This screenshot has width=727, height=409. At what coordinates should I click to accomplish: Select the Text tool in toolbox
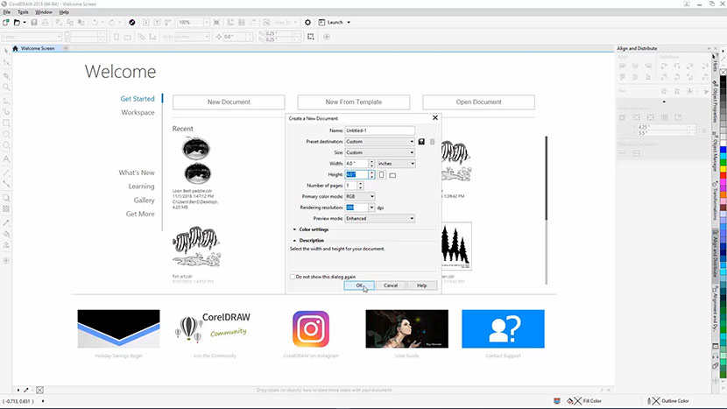pos(7,159)
